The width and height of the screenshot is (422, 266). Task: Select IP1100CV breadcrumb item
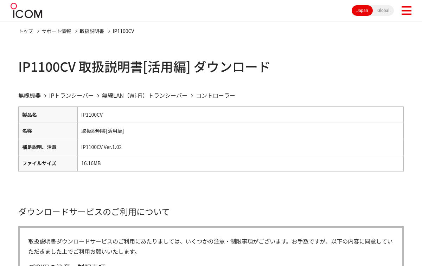coord(123,31)
